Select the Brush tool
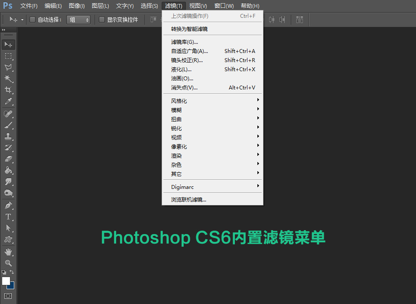The width and height of the screenshot is (416, 304). click(x=9, y=124)
